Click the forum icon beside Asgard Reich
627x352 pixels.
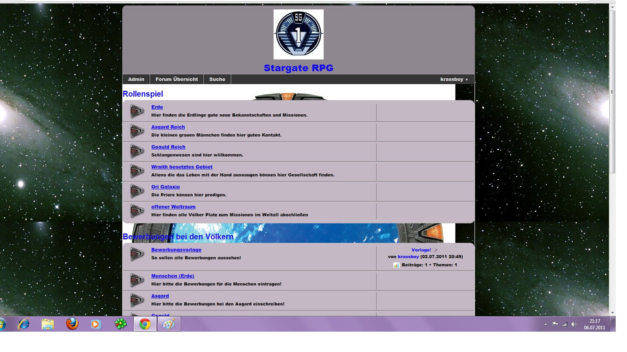click(x=137, y=131)
